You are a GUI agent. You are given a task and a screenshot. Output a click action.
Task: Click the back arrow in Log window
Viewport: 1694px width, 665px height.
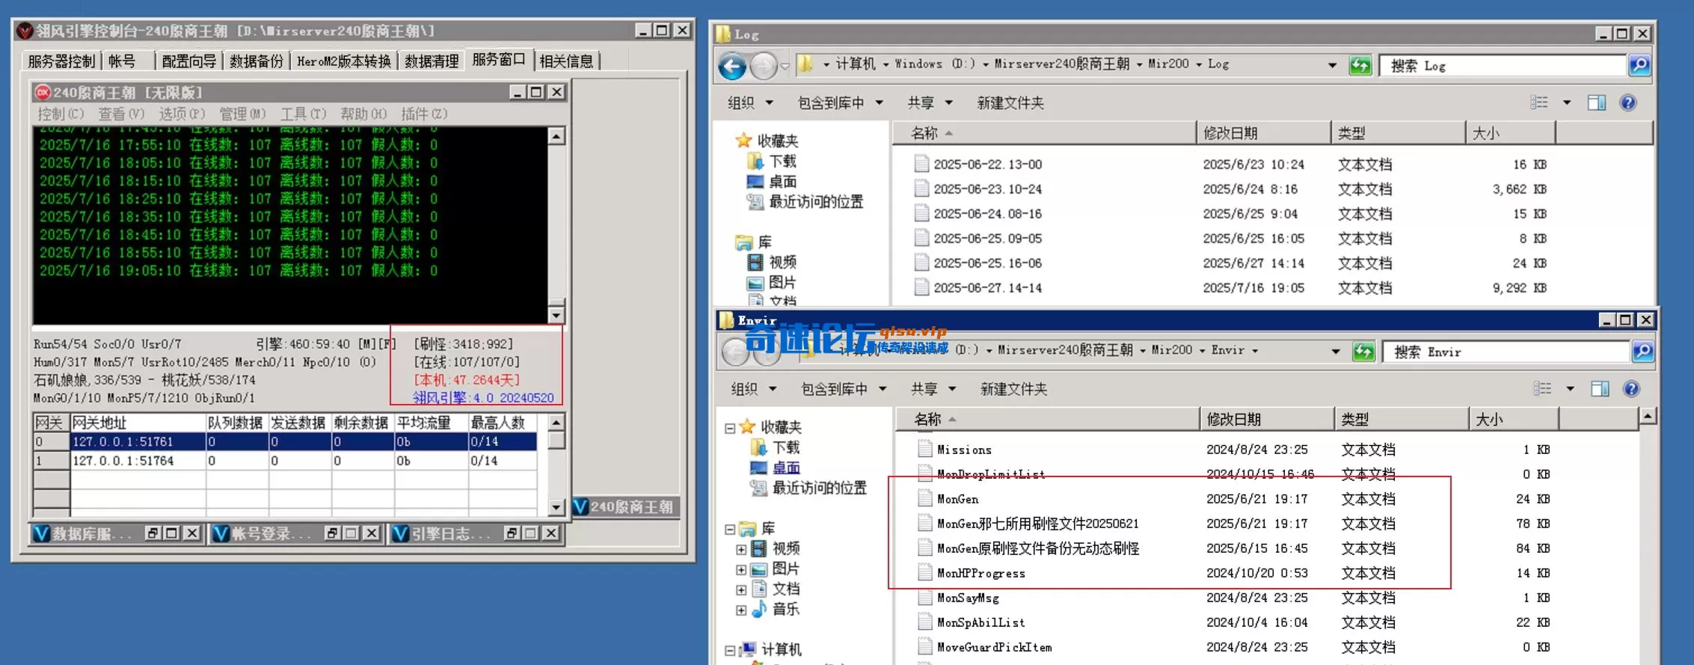point(732,67)
